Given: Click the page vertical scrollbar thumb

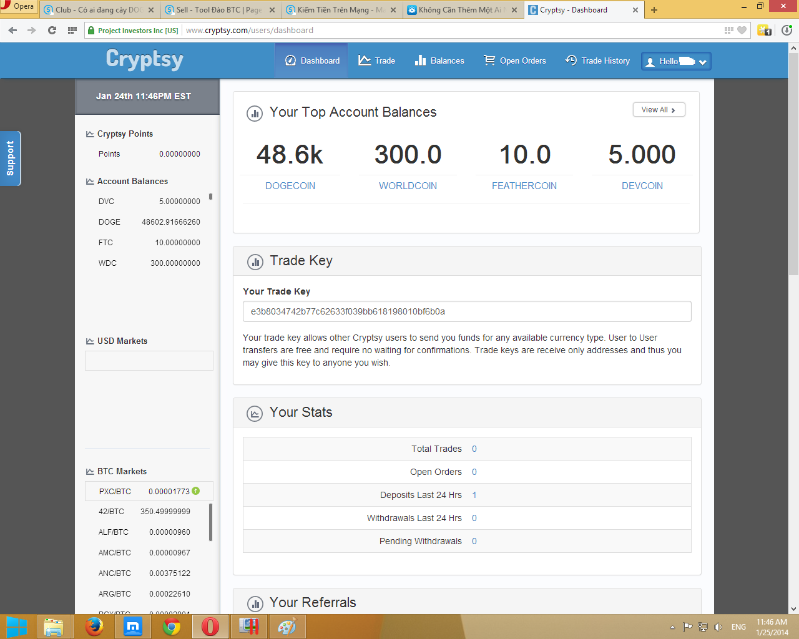Looking at the screenshot, I should (x=793, y=163).
